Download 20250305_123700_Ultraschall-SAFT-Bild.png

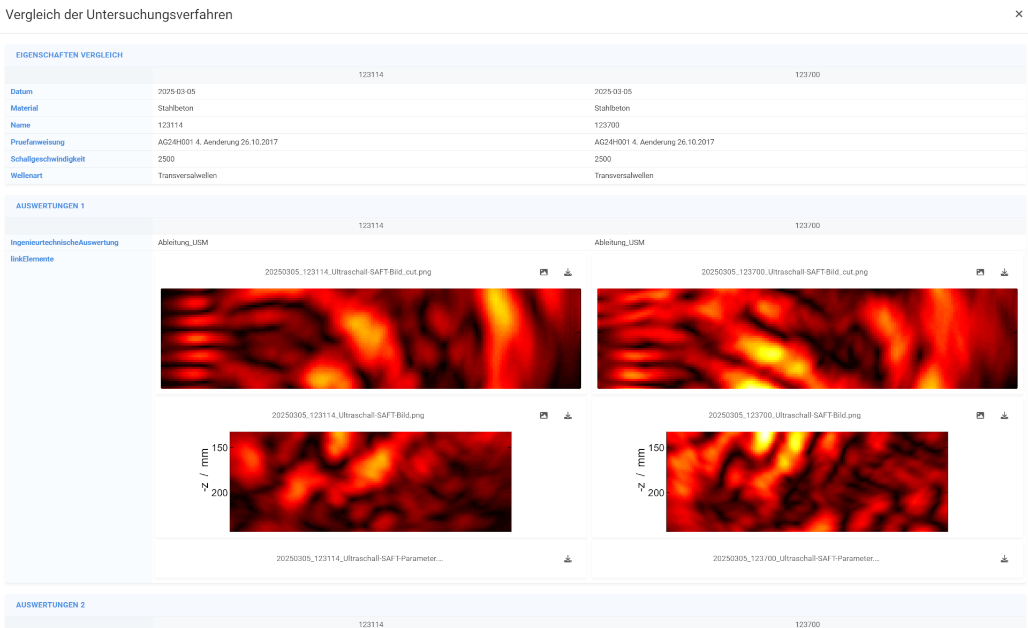pyautogui.click(x=1004, y=415)
